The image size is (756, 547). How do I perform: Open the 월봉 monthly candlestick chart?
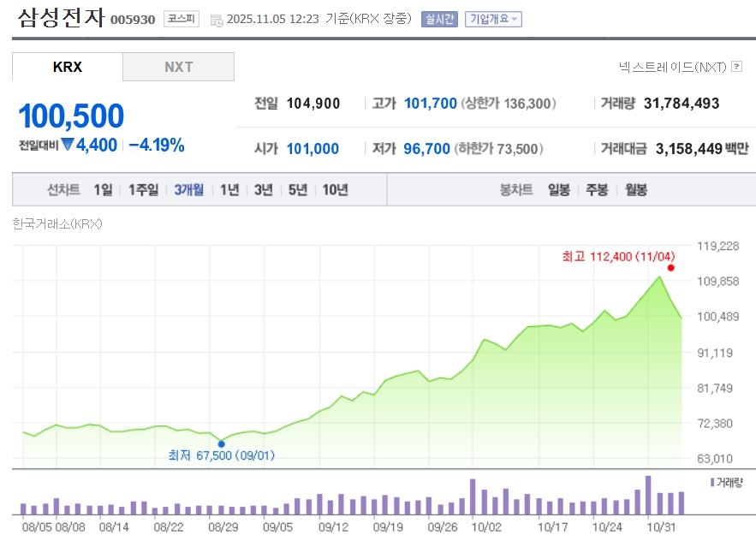pyautogui.click(x=636, y=190)
